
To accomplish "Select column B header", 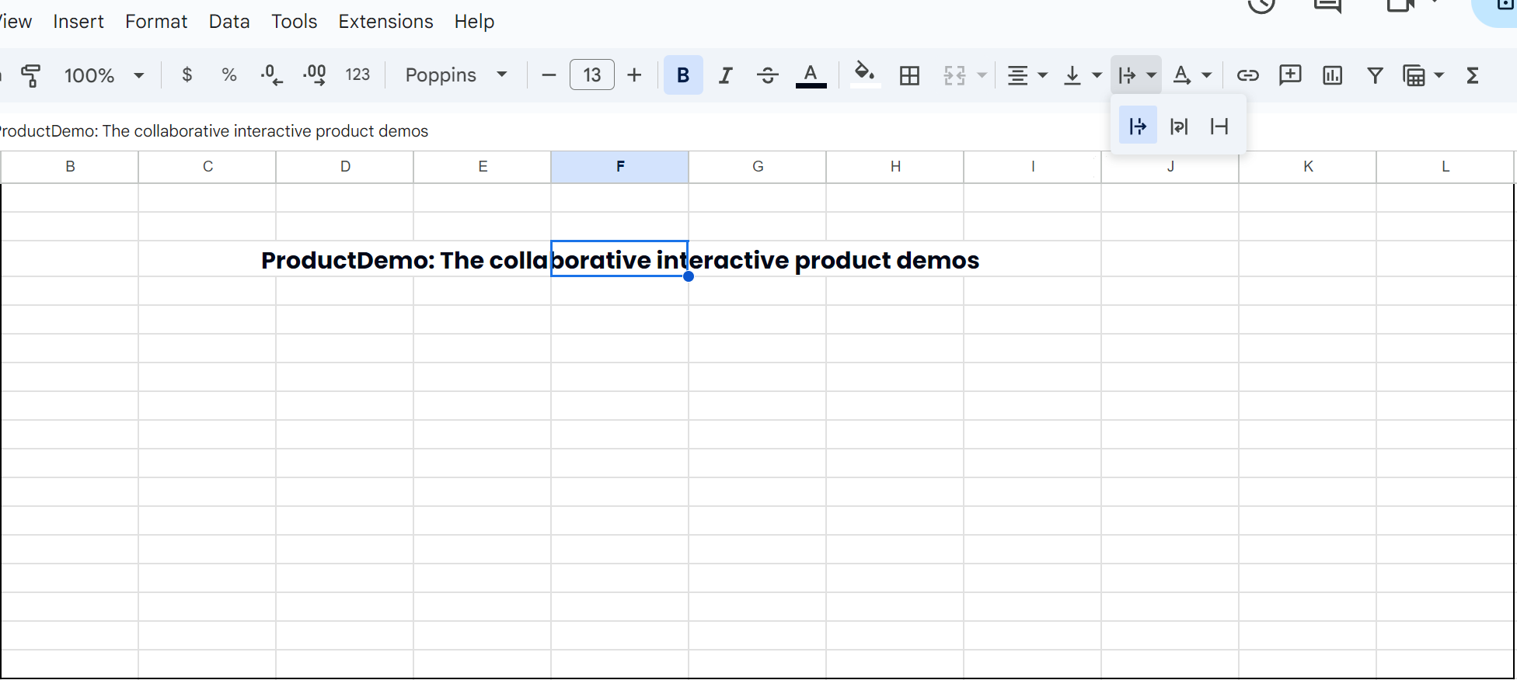I will 70,167.
